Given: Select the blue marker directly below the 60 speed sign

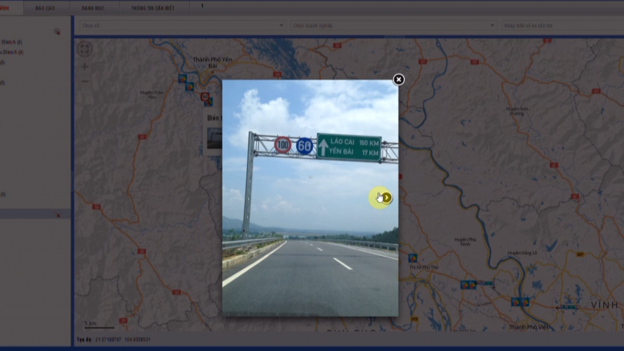Looking at the screenshot, I should (208, 103).
